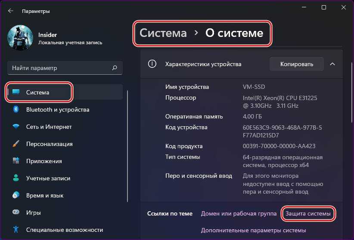Click the Учетные записи person icon

click(16, 178)
